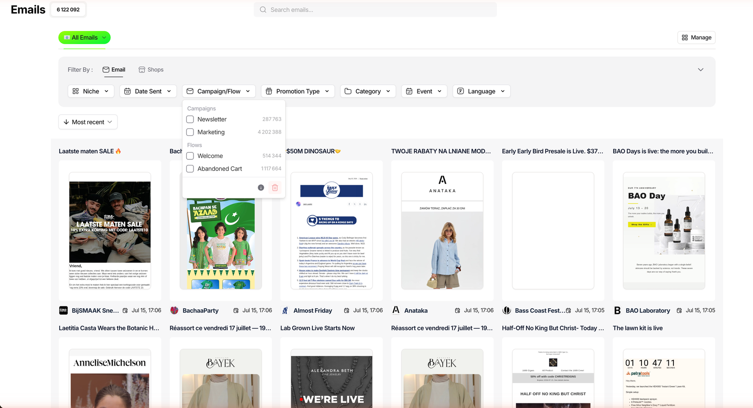Image resolution: width=753 pixels, height=408 pixels.
Task: Click the Bass Coast Fest logo icon
Action: tap(507, 310)
